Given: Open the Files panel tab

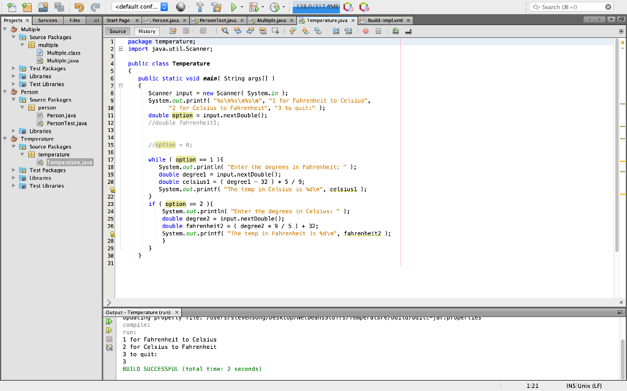Looking at the screenshot, I should click(x=74, y=20).
